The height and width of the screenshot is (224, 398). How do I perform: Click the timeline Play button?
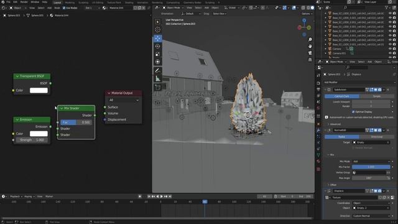pyautogui.click(x=162, y=197)
